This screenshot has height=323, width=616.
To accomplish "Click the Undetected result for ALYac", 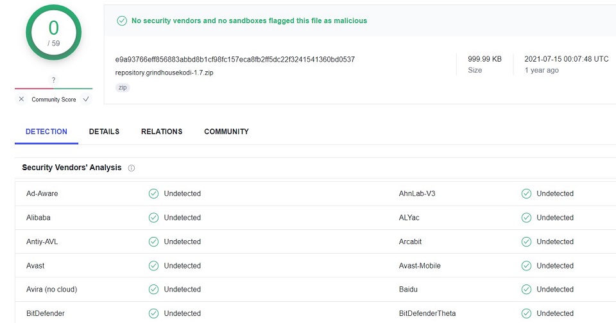I will 555,218.
